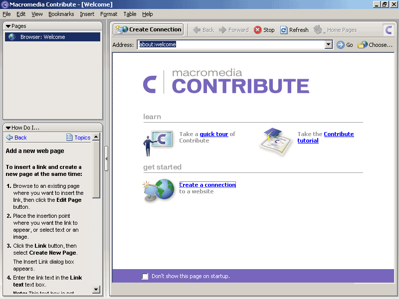Click the quick tour presenter image
399x299 pixels.
[x=158, y=143]
